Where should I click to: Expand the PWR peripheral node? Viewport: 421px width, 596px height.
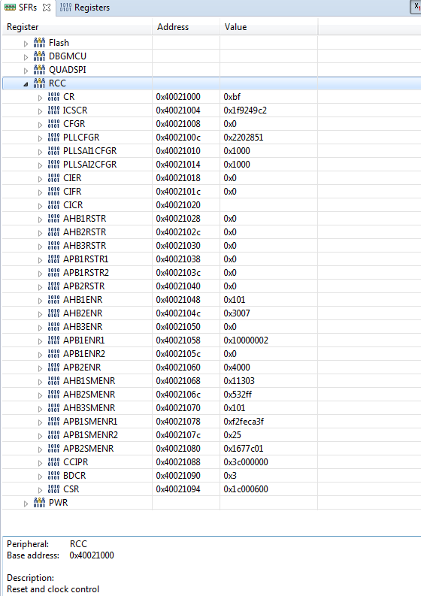point(26,504)
